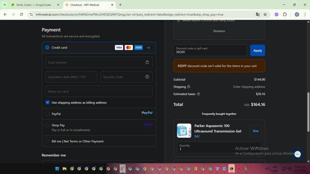310x174 pixels.
Task: Switch to the Verify Codes SimplyCodes tab
Action: pyautogui.click(x=33, y=5)
